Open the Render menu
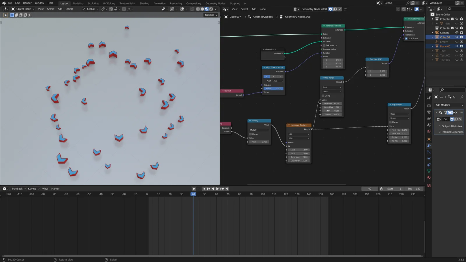Image resolution: width=466 pixels, height=262 pixels. [x=27, y=3]
